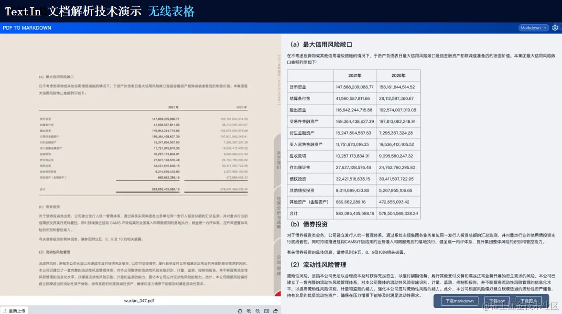Rotate the PDF page

275,311
